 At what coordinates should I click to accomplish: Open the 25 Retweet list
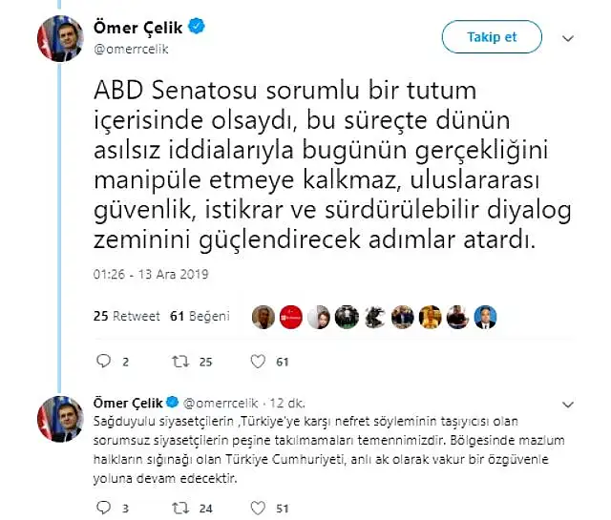pyautogui.click(x=127, y=316)
